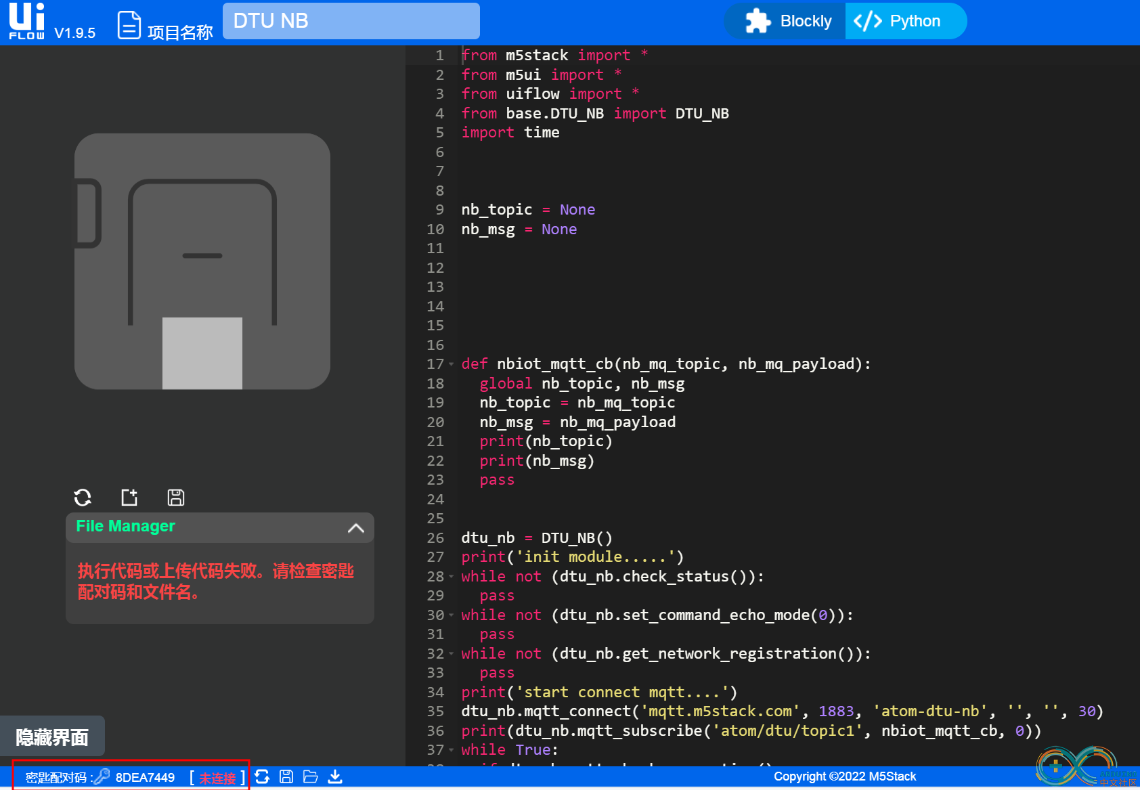The height and width of the screenshot is (790, 1140).
Task: Click the project name document icon
Action: 129,25
